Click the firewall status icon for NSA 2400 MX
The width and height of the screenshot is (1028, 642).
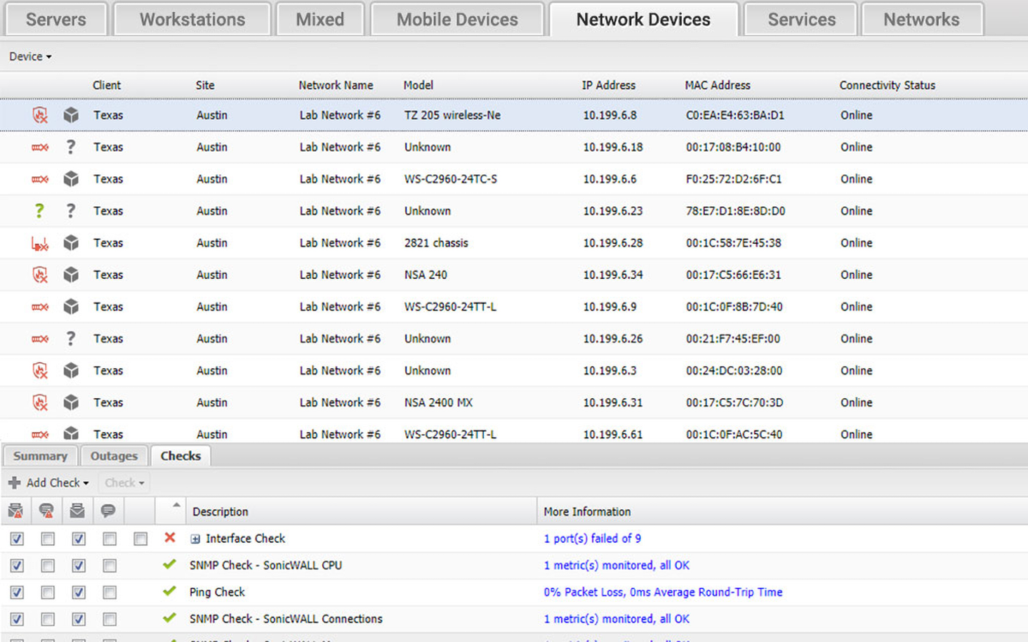39,402
